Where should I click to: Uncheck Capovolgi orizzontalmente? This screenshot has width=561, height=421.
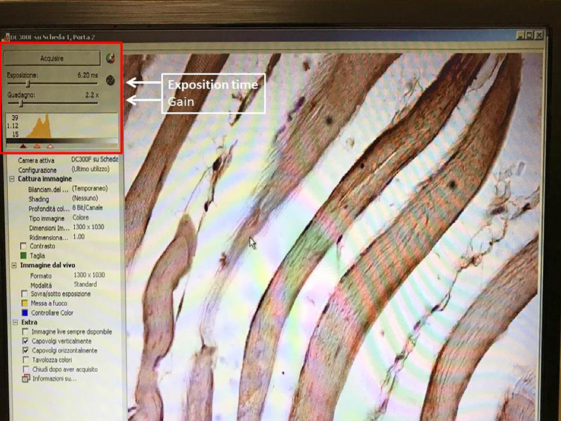point(26,350)
